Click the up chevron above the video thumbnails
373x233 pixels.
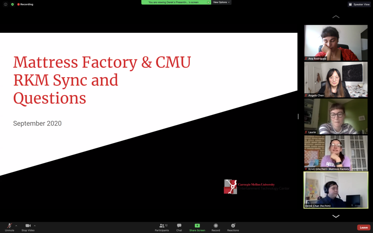335,17
